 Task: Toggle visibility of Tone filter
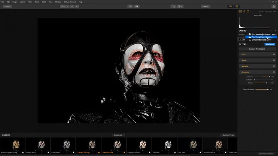(x=274, y=60)
